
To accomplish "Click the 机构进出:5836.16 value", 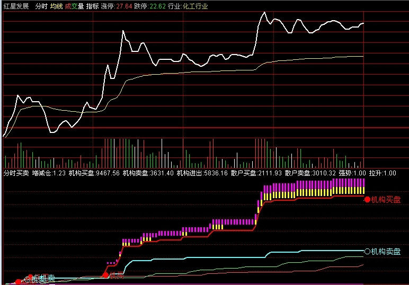I will tap(202, 173).
